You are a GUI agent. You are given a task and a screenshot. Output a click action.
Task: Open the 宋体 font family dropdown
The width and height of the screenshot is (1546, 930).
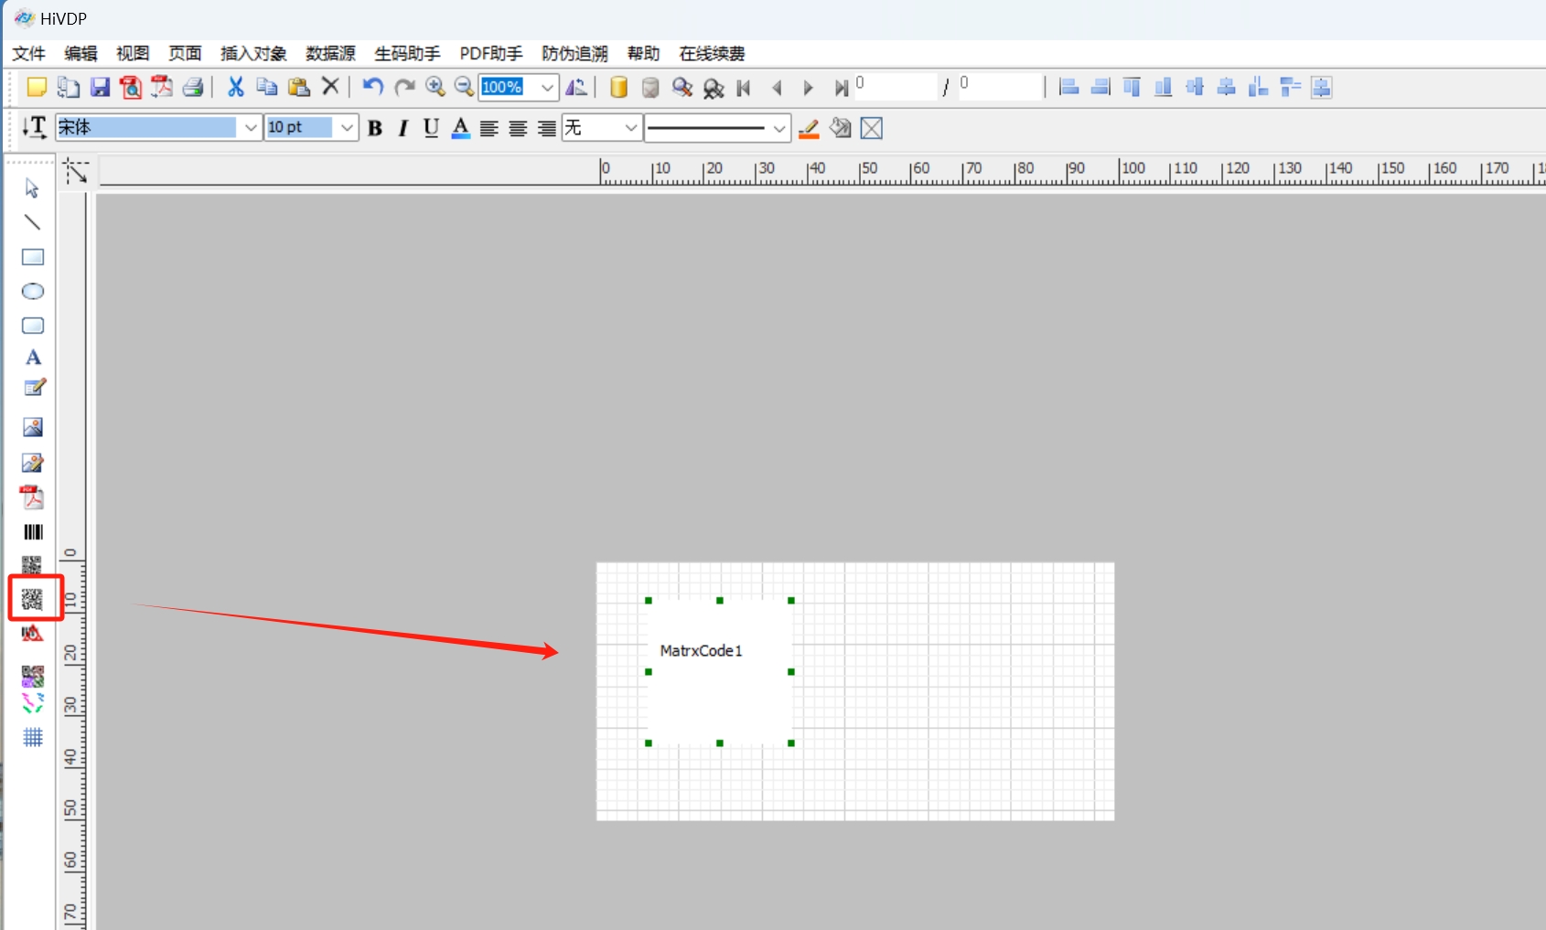pyautogui.click(x=251, y=128)
